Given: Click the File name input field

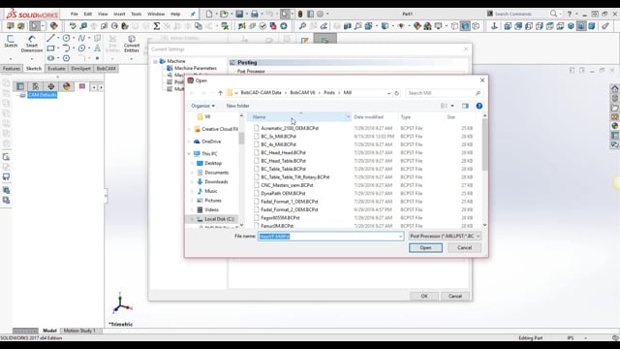Looking at the screenshot, I should coord(330,237).
